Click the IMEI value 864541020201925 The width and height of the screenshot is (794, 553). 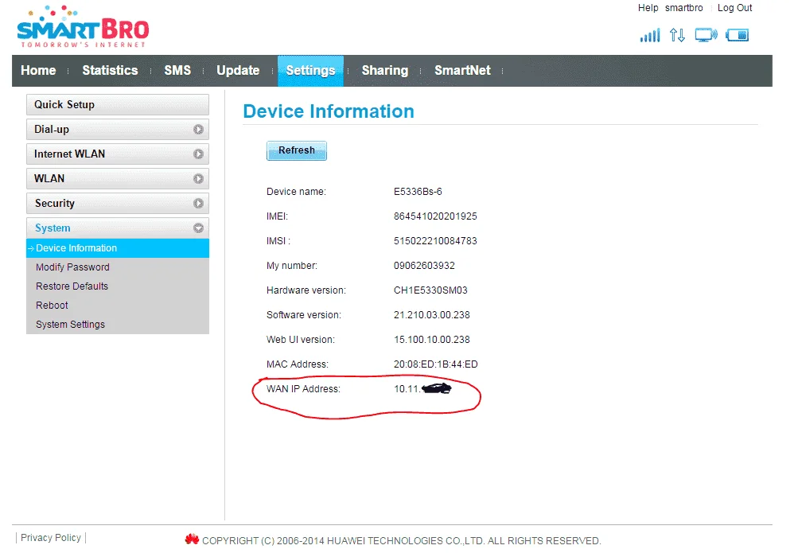435,216
